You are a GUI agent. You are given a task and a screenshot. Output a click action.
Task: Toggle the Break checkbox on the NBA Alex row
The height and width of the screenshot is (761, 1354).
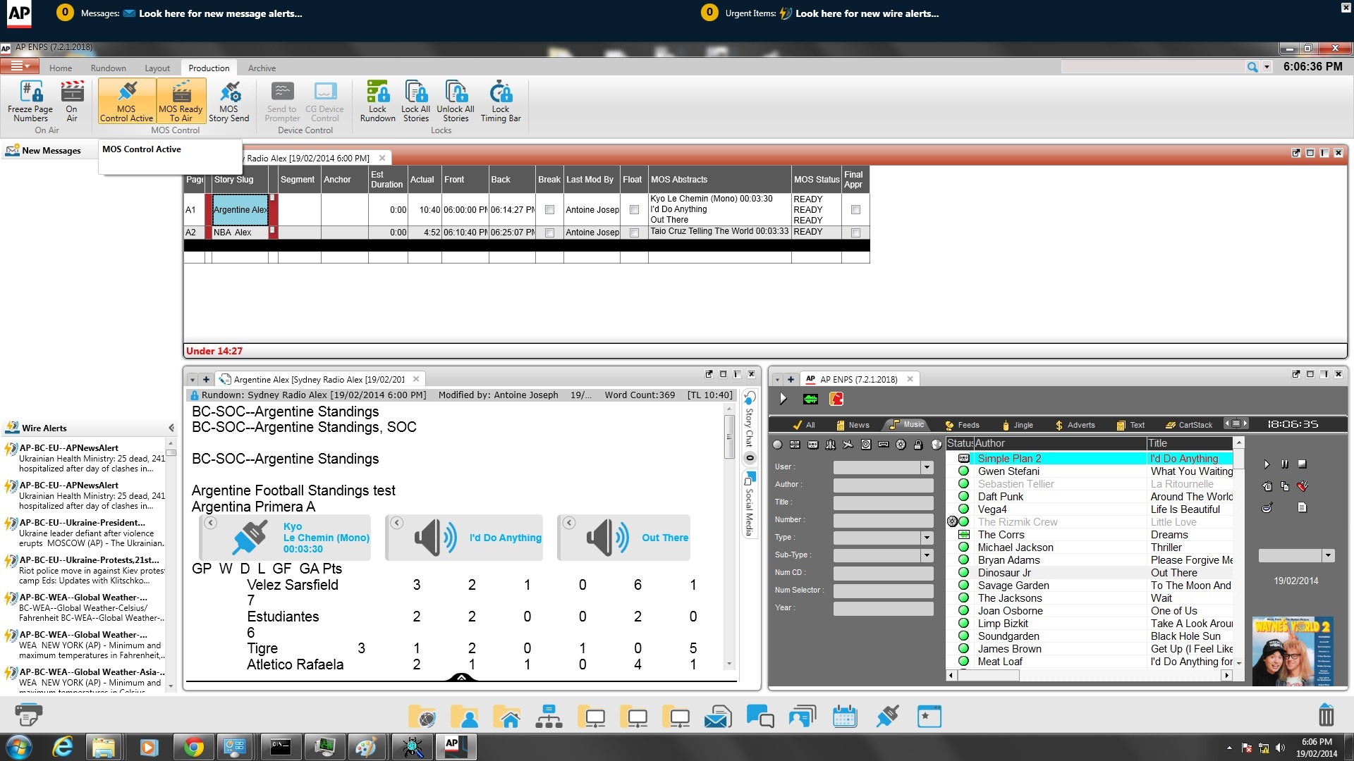coord(549,232)
